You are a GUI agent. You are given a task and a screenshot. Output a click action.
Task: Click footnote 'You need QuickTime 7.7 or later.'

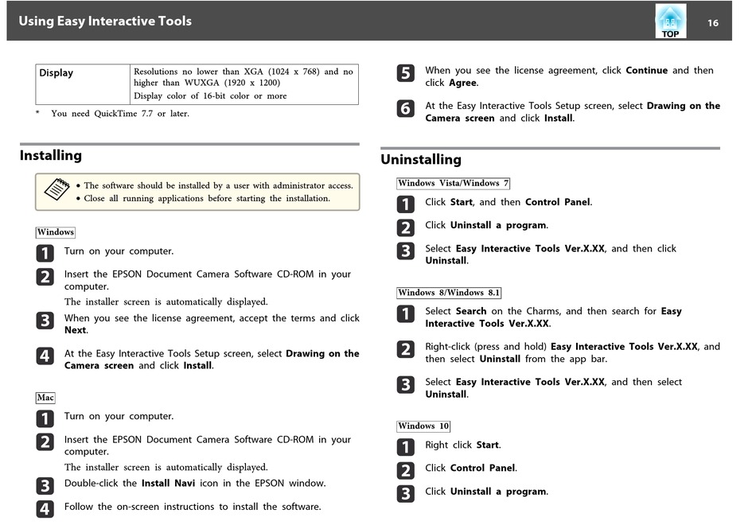click(x=120, y=114)
